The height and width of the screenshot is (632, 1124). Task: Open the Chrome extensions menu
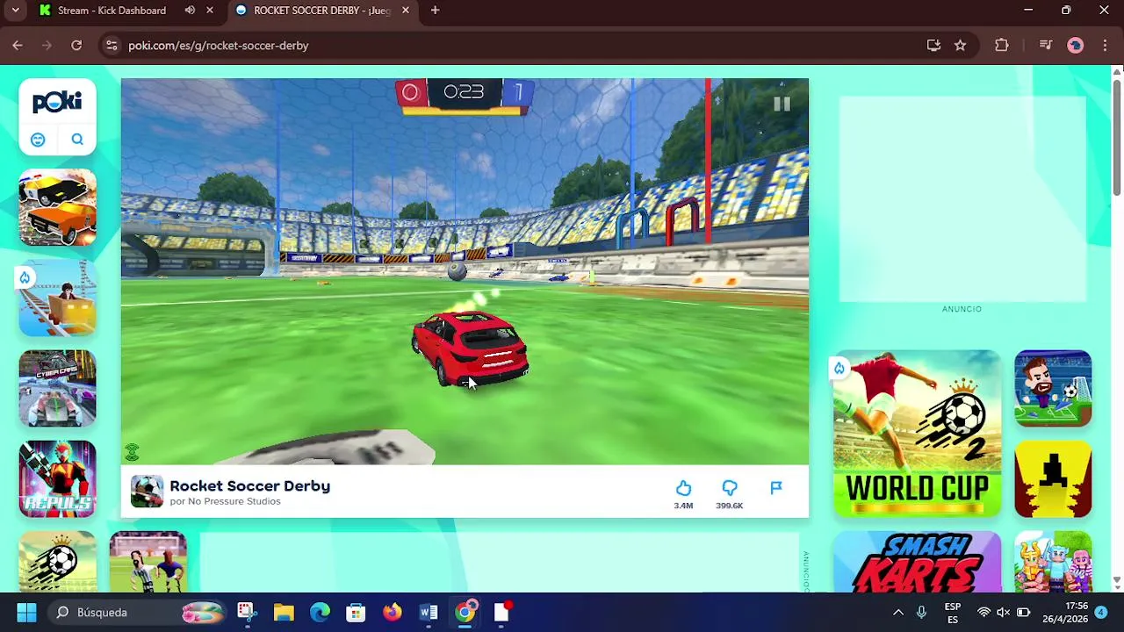[x=1002, y=46]
